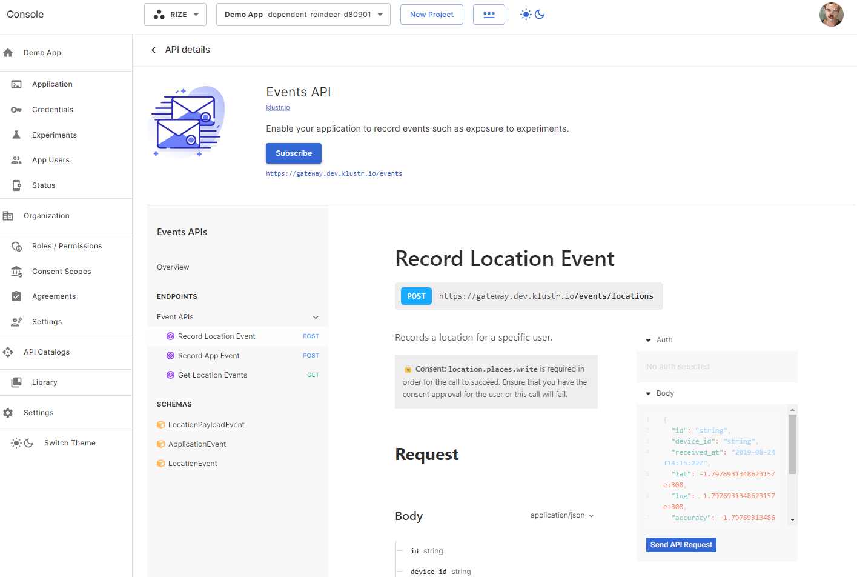Select Record App Event endpoint

209,356
